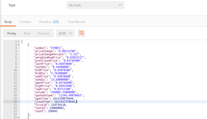This screenshot has height=119, width=207.
Task: Click line number 20 in gutter
Action: 15,102
